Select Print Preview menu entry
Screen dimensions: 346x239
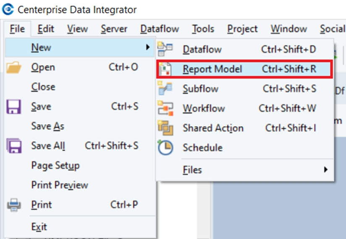60,185
